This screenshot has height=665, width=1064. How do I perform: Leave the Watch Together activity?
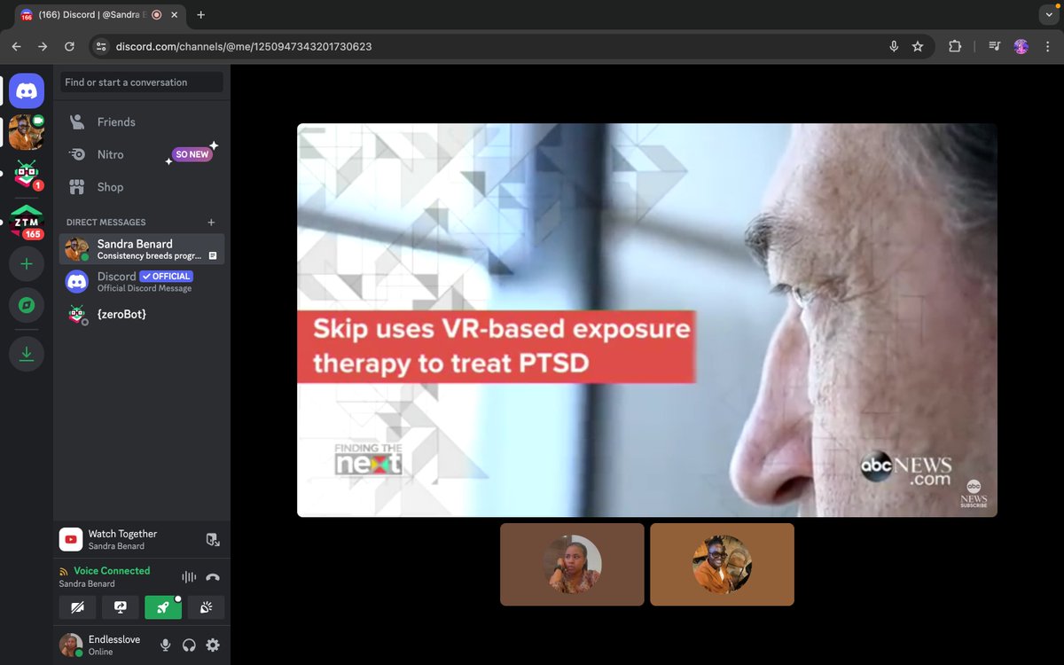(212, 539)
